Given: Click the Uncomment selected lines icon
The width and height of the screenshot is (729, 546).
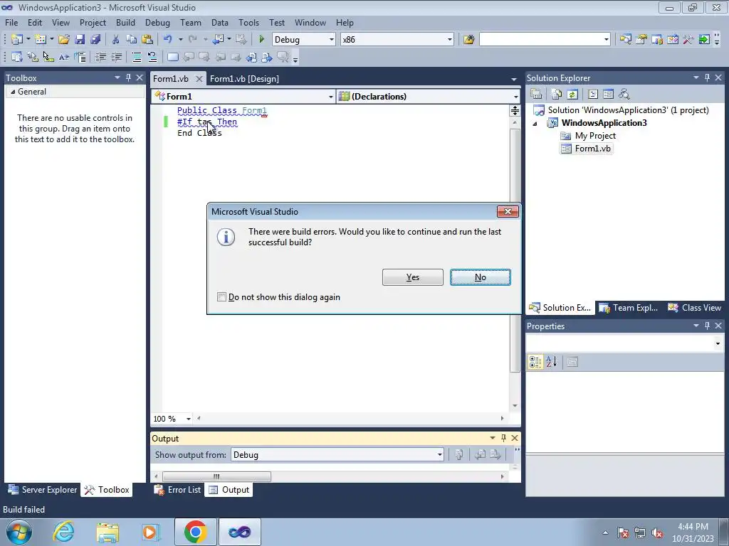Looking at the screenshot, I should coord(152,57).
